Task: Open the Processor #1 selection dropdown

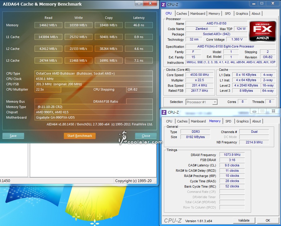Action: tap(202, 102)
